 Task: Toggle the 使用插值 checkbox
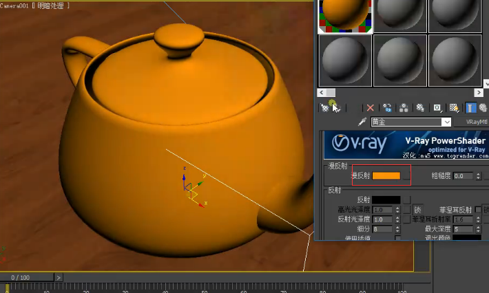(397, 238)
